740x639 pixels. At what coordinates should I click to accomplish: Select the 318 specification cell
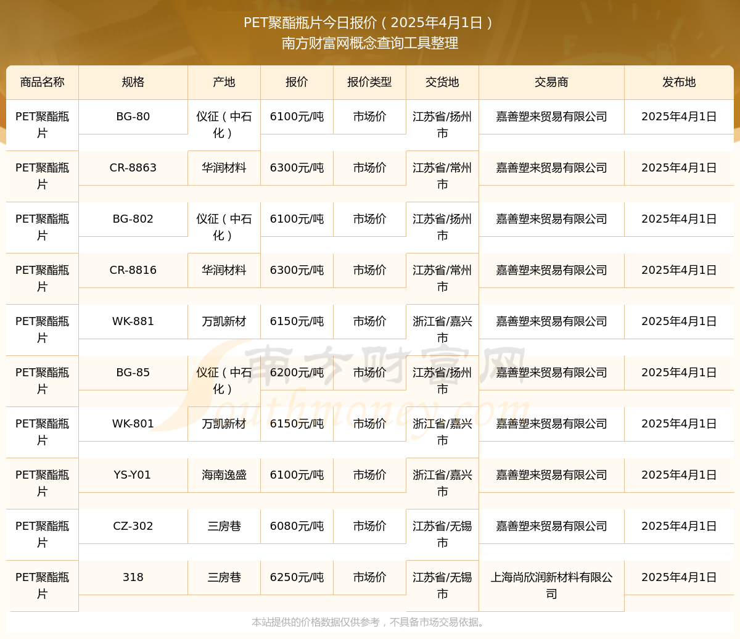coord(133,577)
